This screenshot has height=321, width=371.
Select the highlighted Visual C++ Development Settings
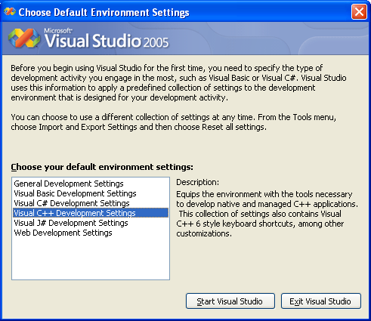click(x=91, y=213)
